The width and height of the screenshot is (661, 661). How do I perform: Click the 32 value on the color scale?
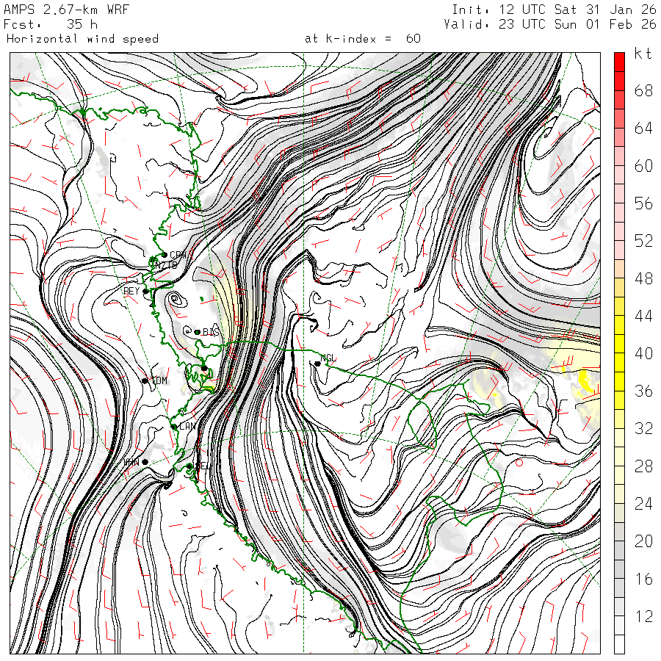[x=643, y=429]
